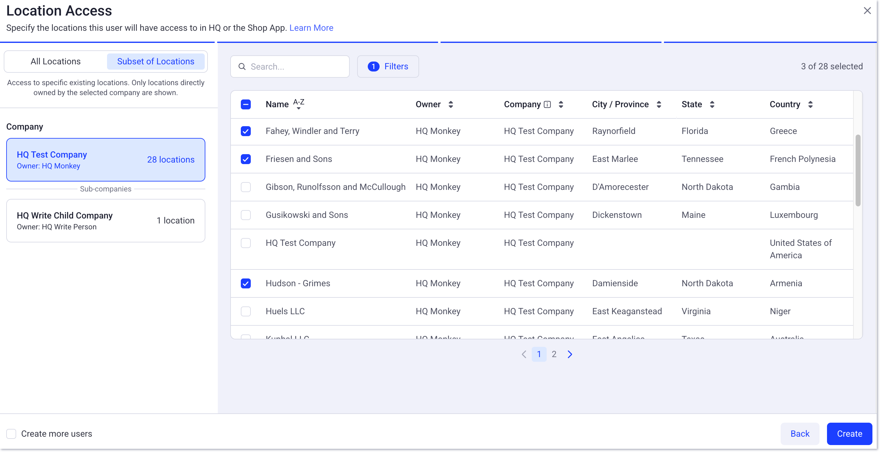Open the Filters panel
Viewport: 883px width, 455px height.
pos(388,67)
